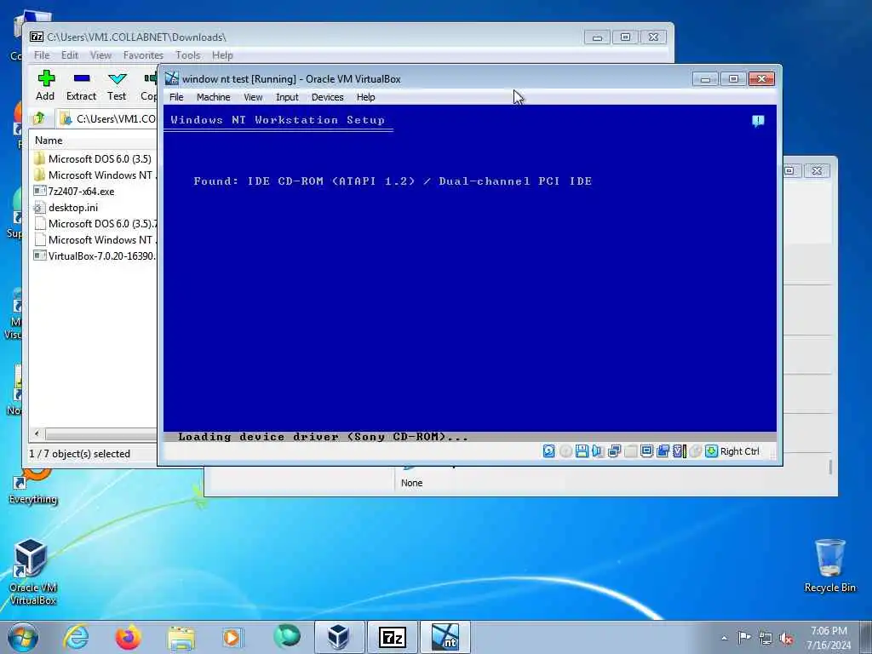Open the VirtualBox Machine menu

pyautogui.click(x=213, y=97)
